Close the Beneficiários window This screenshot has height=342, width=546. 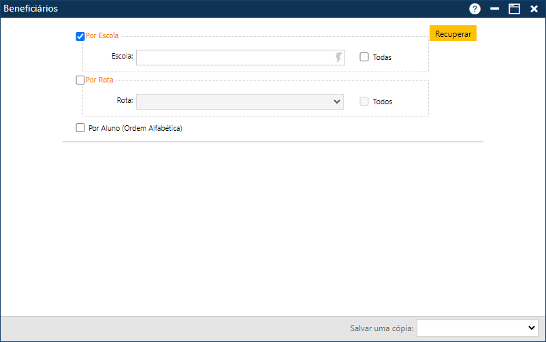click(x=534, y=9)
